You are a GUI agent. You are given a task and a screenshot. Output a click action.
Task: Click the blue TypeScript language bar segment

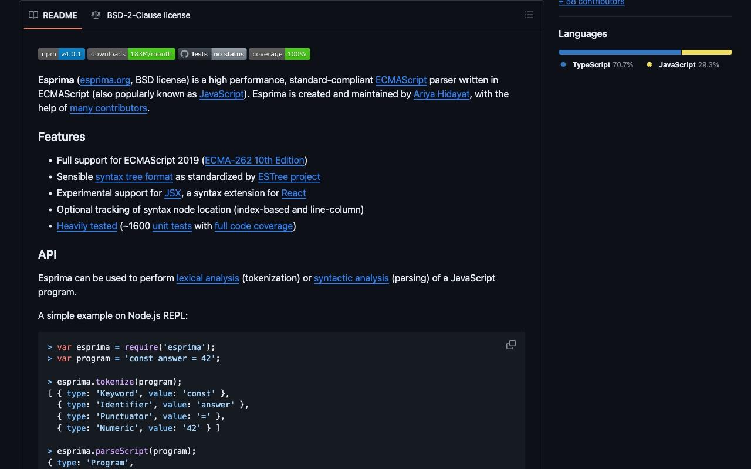pos(620,52)
